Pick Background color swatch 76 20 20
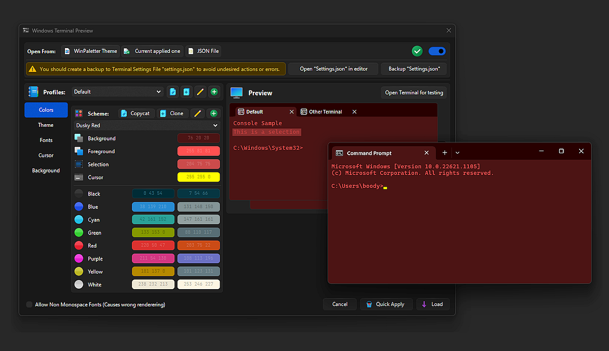 [x=198, y=138]
